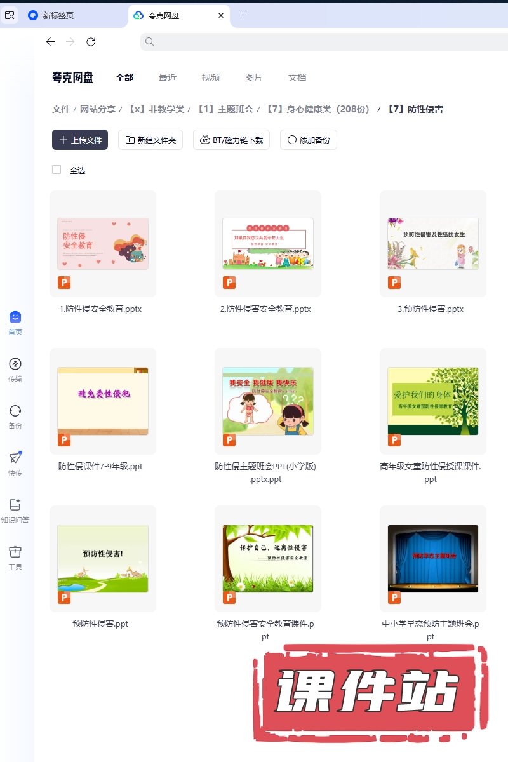This screenshot has height=762, width=508.
Task: Open the 快传 quick transfer icon
Action: [x=15, y=458]
